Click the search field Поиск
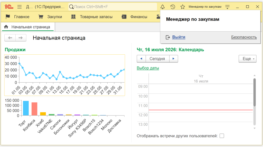 click(x=113, y=7)
